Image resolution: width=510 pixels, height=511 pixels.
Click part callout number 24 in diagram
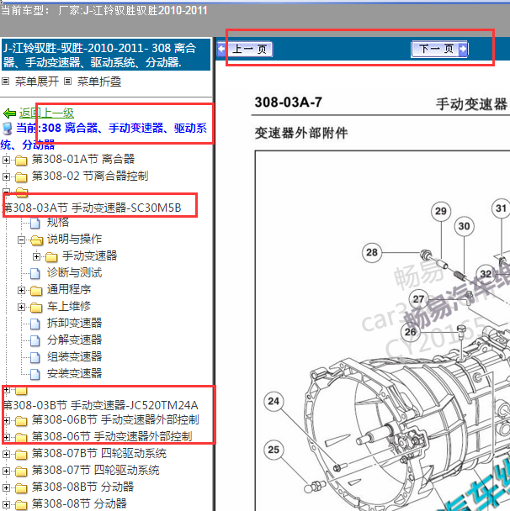[x=274, y=401]
